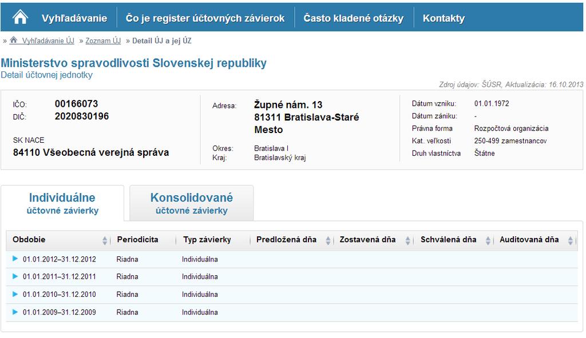Click the IČO value 00166073

pyautogui.click(x=76, y=104)
